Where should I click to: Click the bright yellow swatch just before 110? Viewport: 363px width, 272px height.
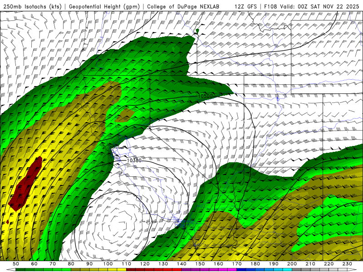point(122,270)
